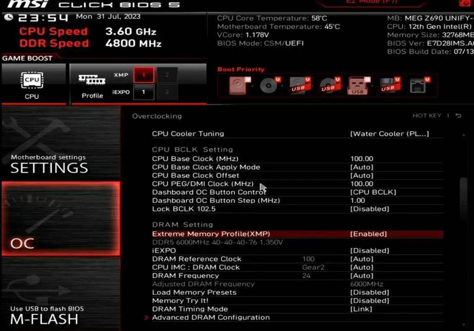Screen dimensions: 474x331
Task: Click the 'MB: MEG Z690 UNIFY' text
Action: 430,18
